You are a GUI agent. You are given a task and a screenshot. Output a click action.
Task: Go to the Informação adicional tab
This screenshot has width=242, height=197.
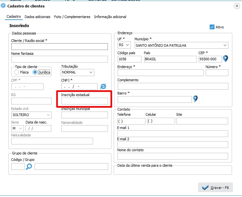click(x=110, y=17)
